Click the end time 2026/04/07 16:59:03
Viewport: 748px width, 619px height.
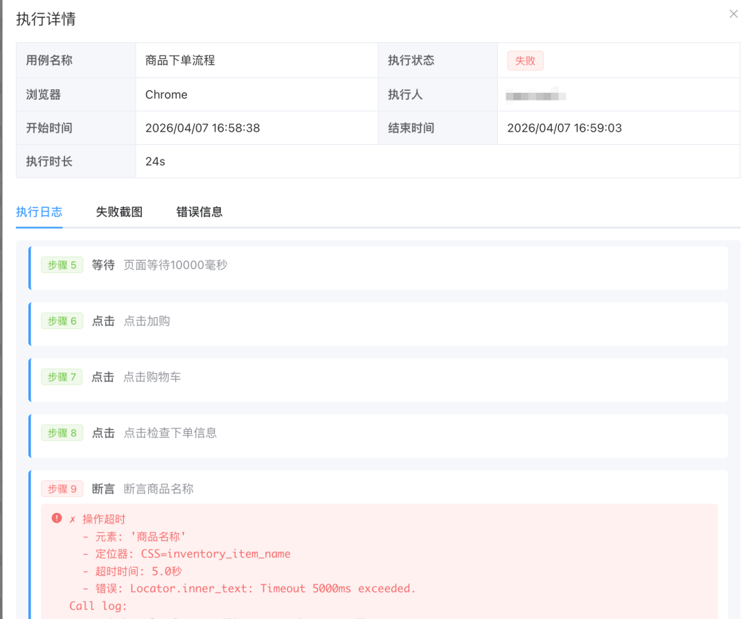pos(564,128)
